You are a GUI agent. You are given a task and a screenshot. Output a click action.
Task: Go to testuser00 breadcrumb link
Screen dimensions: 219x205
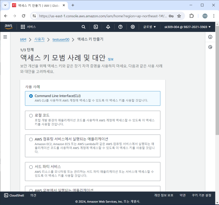click(x=61, y=40)
